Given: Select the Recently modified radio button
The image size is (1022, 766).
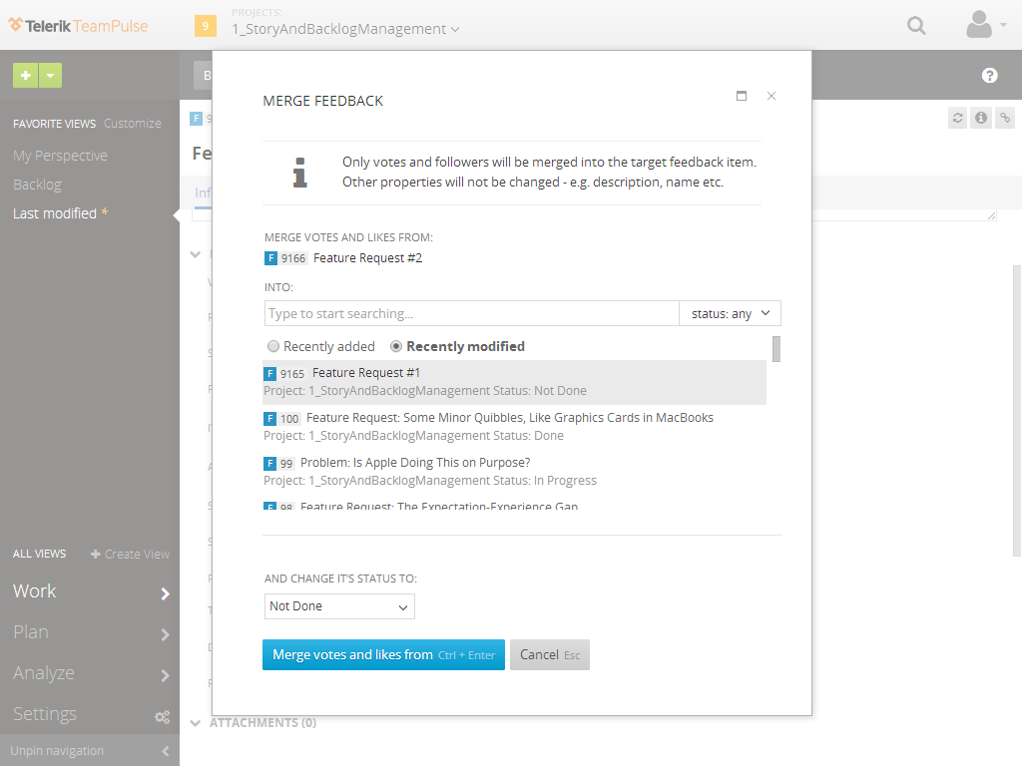Looking at the screenshot, I should point(395,346).
